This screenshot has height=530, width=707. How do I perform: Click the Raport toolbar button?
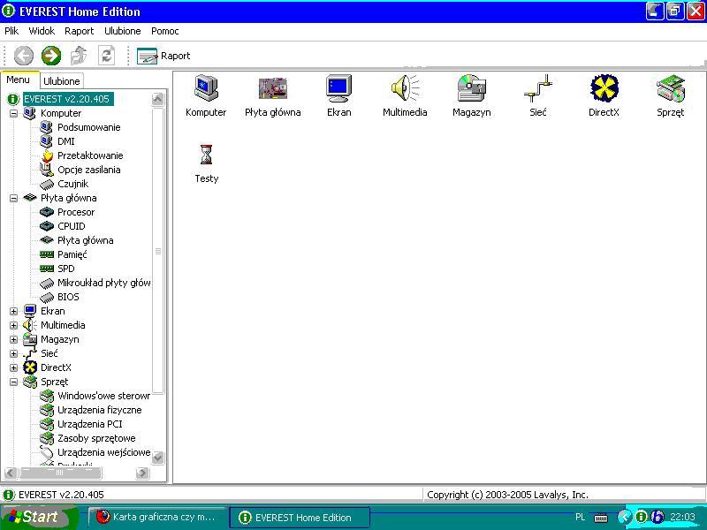tap(163, 56)
